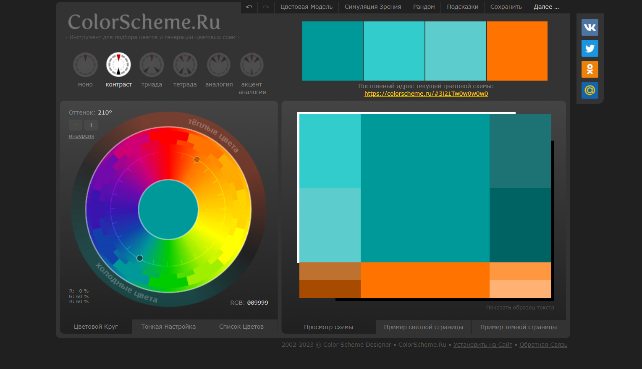Screen dimensions: 642x369
Task: Click the bright turquoise palette swatch at top
Action: click(x=394, y=51)
